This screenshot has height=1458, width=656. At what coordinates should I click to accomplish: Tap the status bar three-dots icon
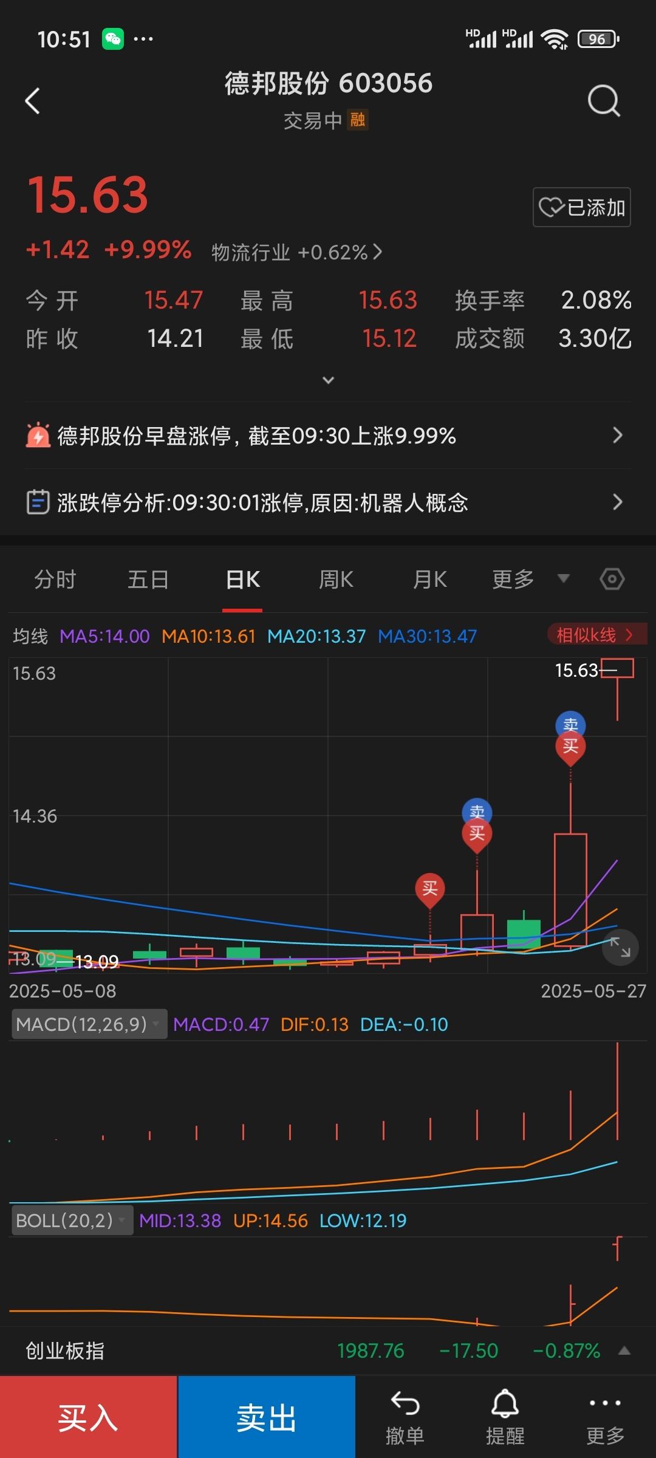tap(143, 39)
